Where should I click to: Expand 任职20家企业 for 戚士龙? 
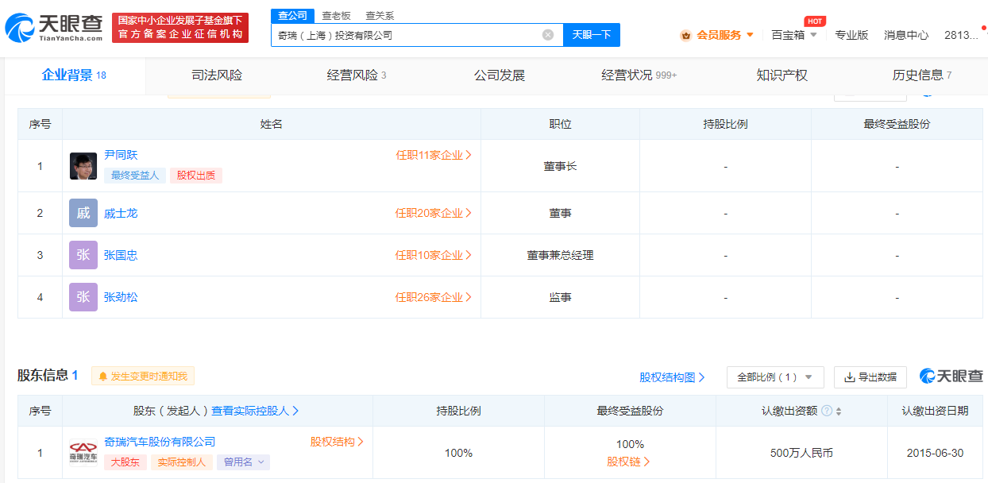434,213
